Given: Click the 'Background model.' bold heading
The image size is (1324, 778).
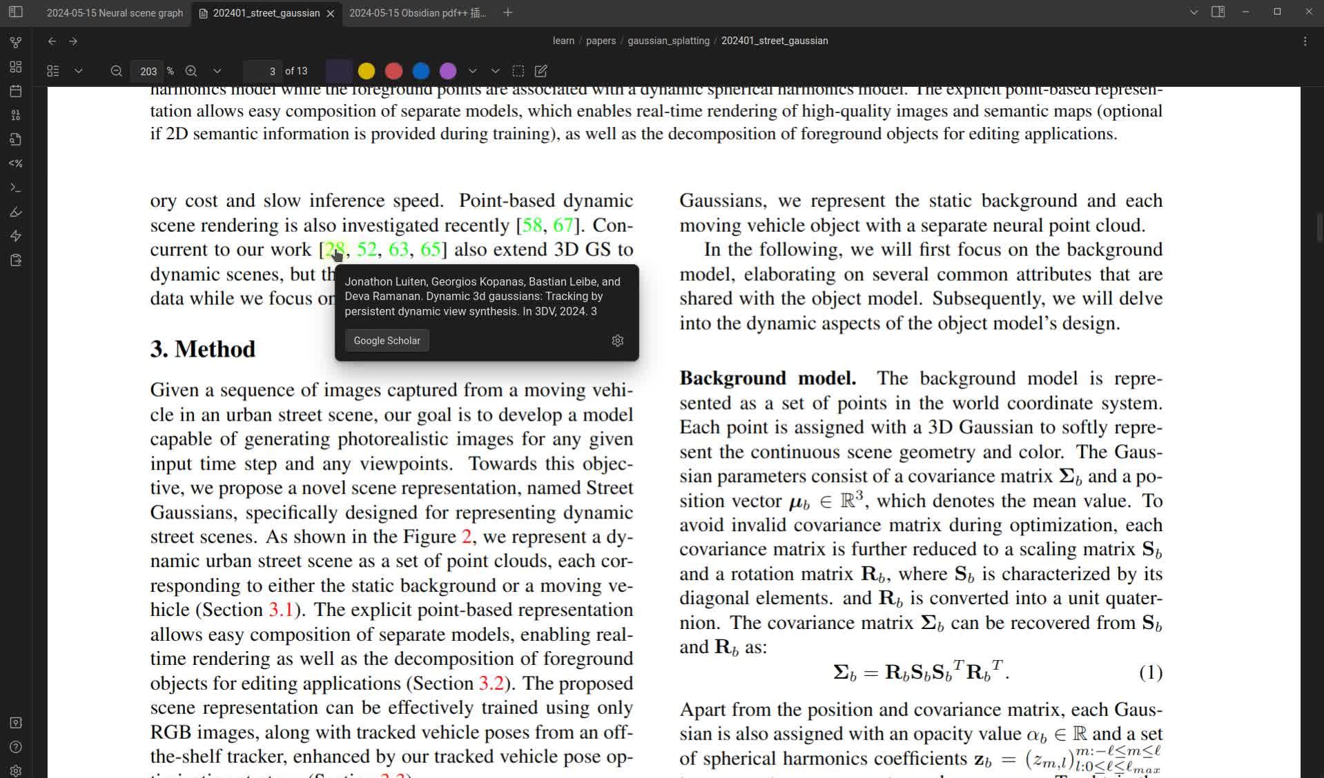Looking at the screenshot, I should [768, 379].
